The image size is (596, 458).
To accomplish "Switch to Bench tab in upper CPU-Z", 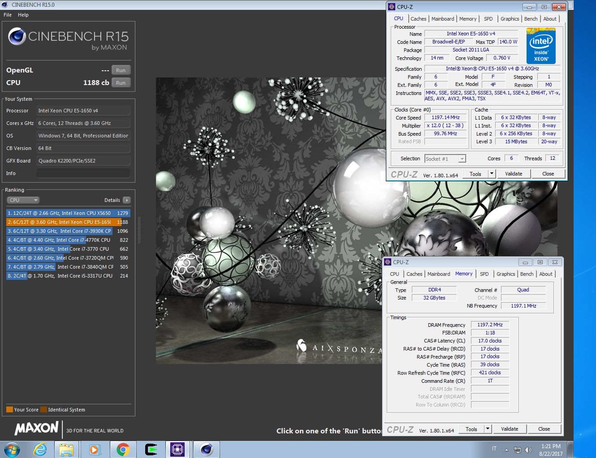I will point(531,19).
